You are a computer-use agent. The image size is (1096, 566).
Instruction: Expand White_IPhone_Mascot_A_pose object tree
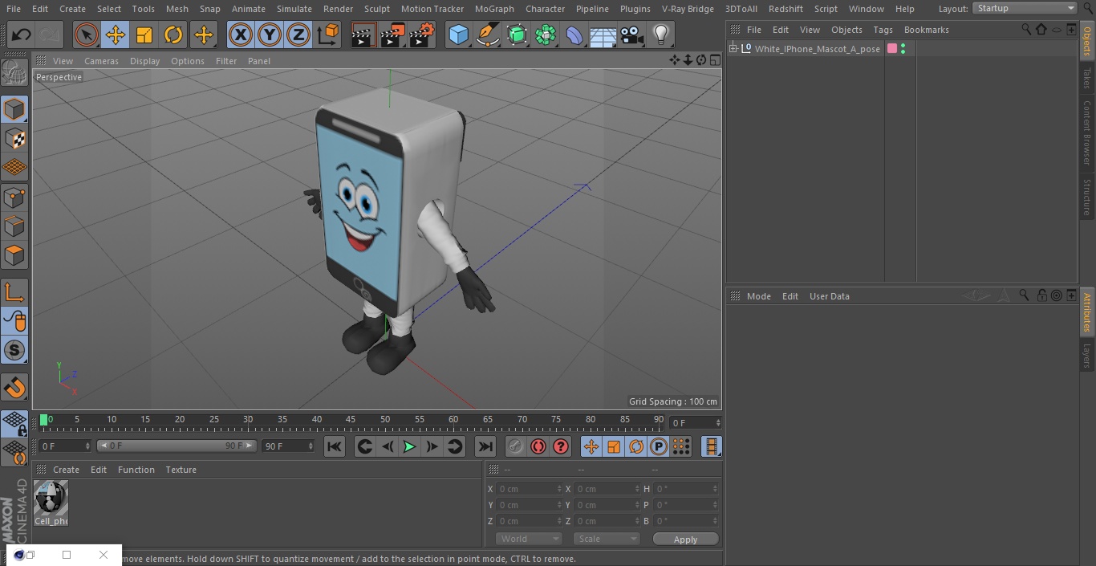point(733,49)
